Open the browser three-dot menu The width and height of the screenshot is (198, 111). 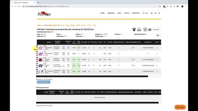(x=186, y=6)
